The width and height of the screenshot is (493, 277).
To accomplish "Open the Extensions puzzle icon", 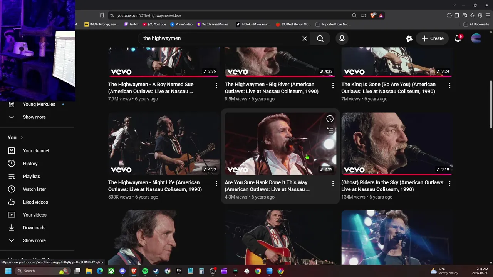I will pos(449,15).
